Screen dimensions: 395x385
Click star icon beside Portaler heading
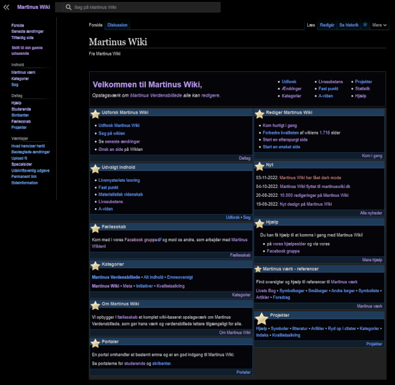click(x=95, y=343)
